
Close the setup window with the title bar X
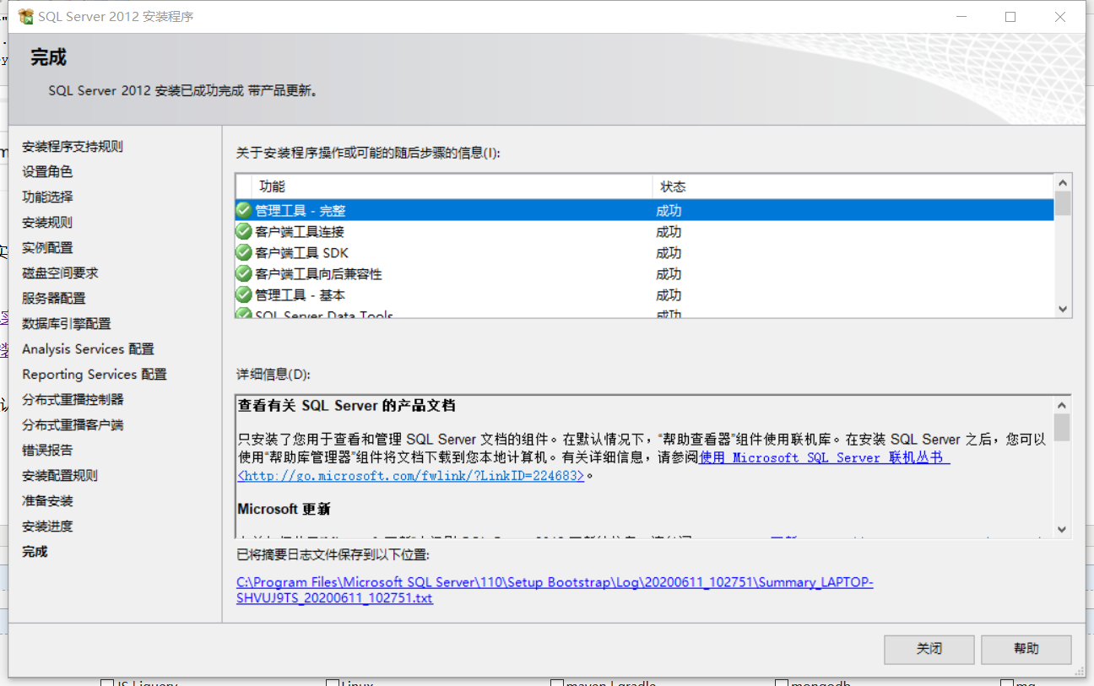[x=1060, y=17]
